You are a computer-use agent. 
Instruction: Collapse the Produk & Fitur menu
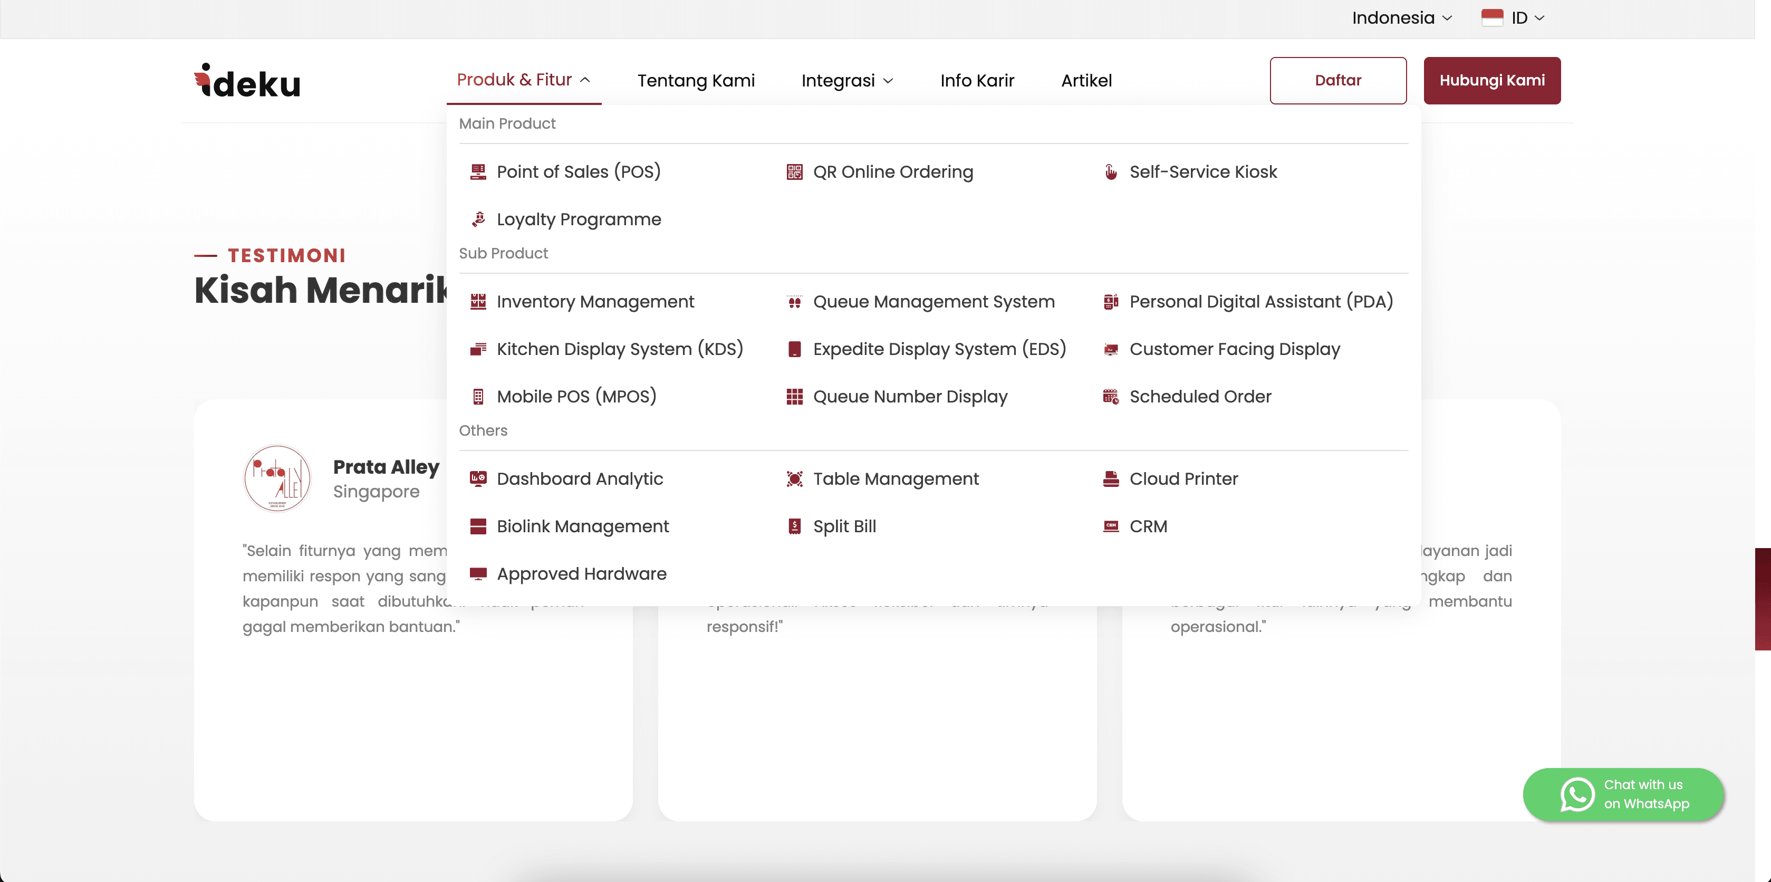(x=523, y=80)
